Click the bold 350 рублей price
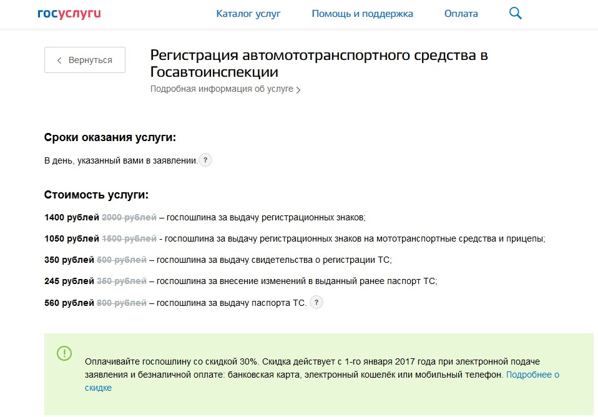Screen dimensions: 598x417 [69, 260]
